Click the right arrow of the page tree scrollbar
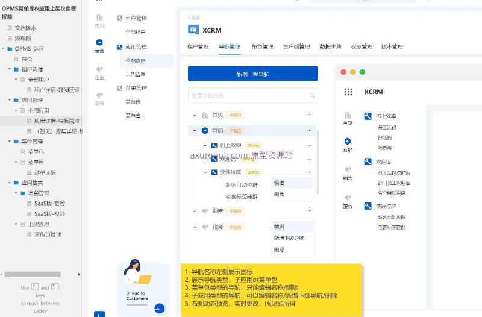This screenshot has width=482, height=317. click(79, 274)
